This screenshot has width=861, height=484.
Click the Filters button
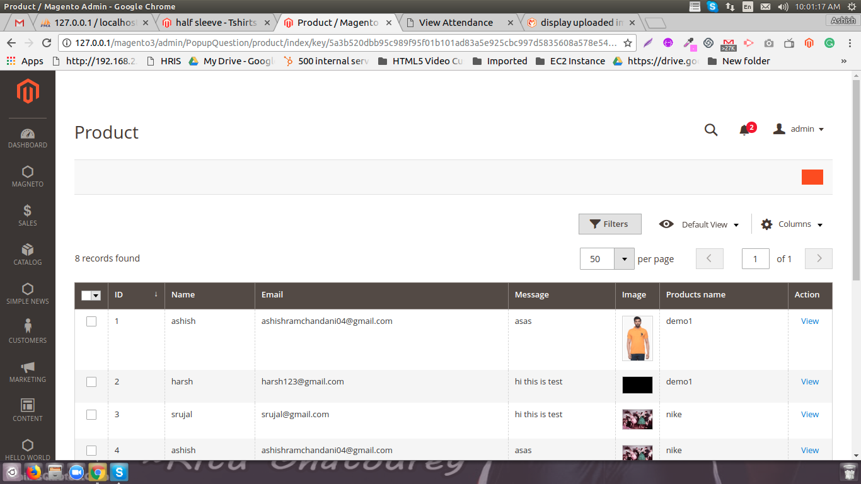point(610,224)
